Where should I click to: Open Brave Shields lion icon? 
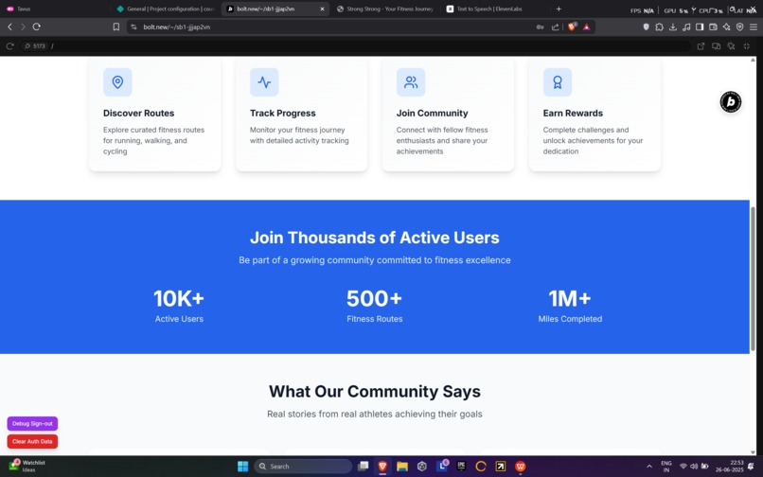pyautogui.click(x=572, y=26)
